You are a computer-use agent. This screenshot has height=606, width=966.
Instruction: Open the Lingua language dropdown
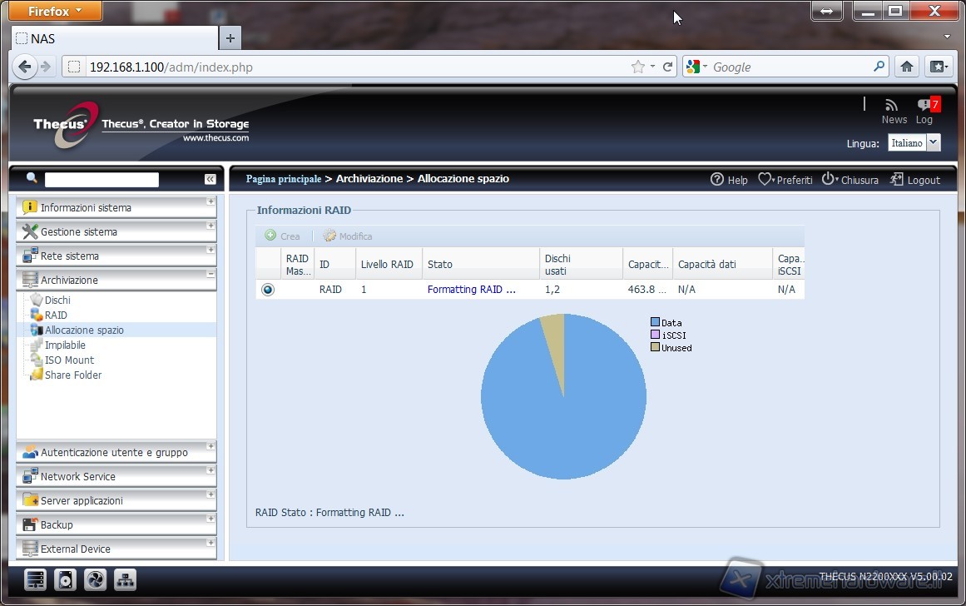tap(933, 143)
